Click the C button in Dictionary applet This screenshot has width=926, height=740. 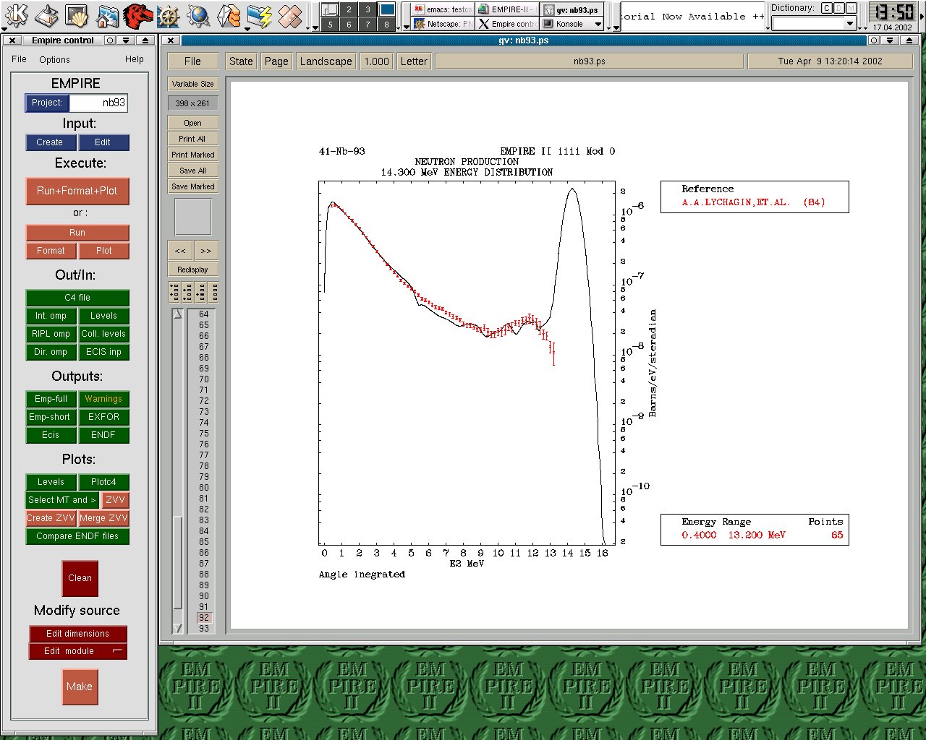(x=826, y=8)
